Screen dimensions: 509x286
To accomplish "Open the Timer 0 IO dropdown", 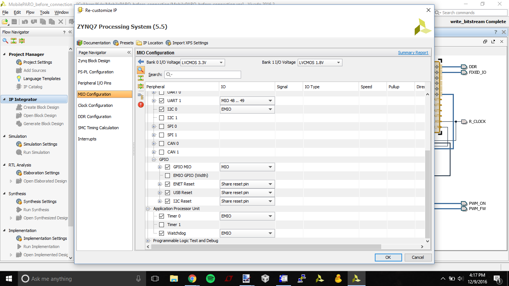I will point(247,216).
